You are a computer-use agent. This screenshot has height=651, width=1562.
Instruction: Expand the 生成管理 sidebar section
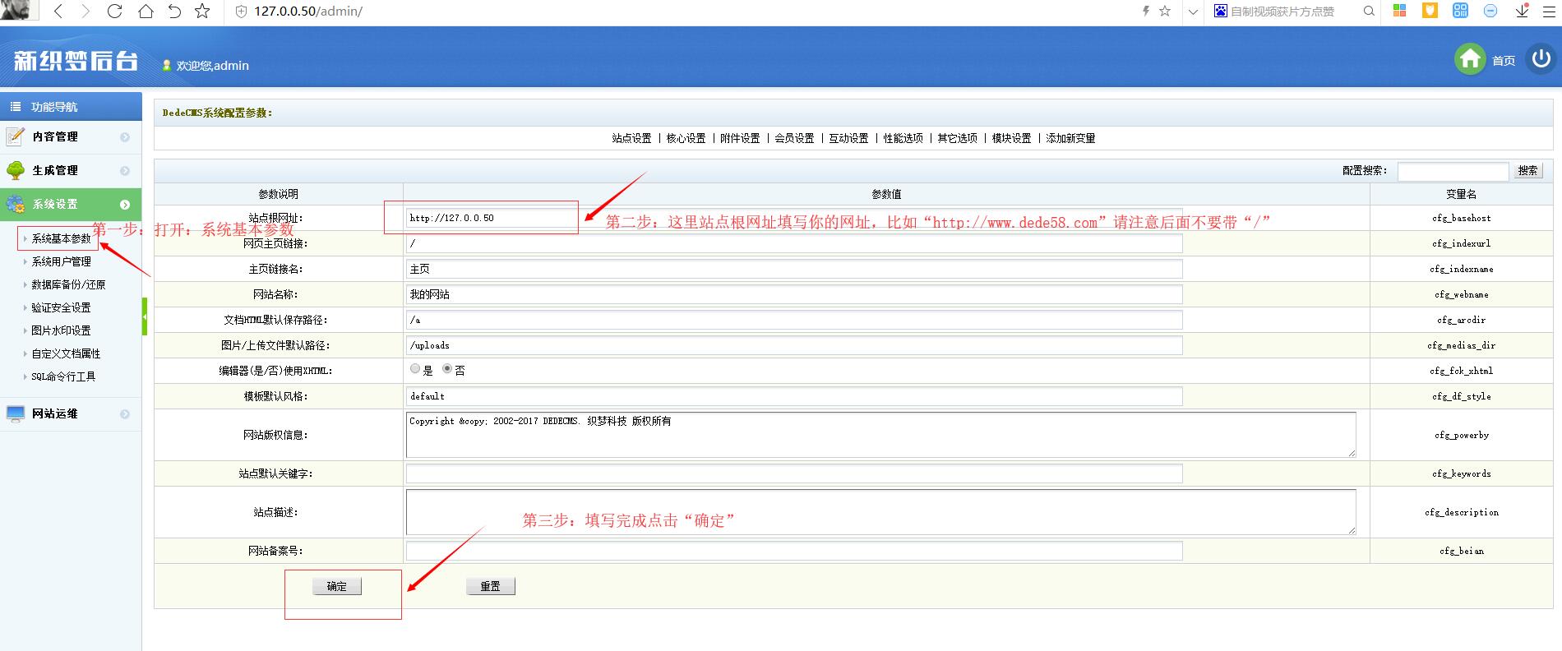tap(55, 171)
